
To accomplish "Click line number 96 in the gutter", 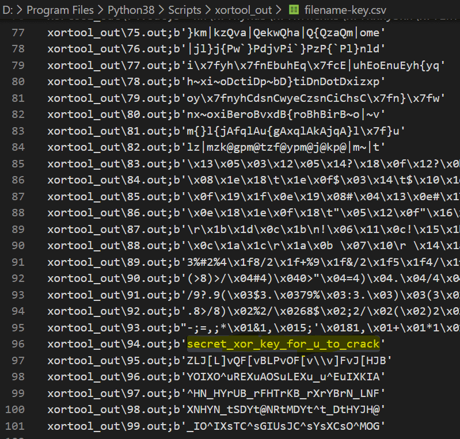I will click(x=18, y=344).
